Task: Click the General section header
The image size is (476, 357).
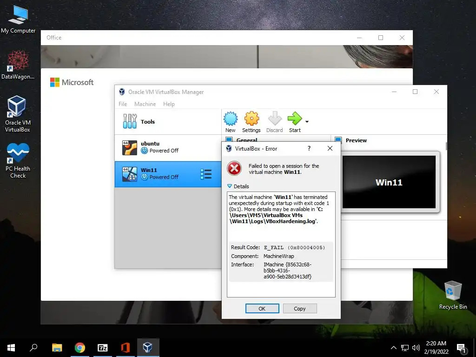Action: tap(247, 140)
